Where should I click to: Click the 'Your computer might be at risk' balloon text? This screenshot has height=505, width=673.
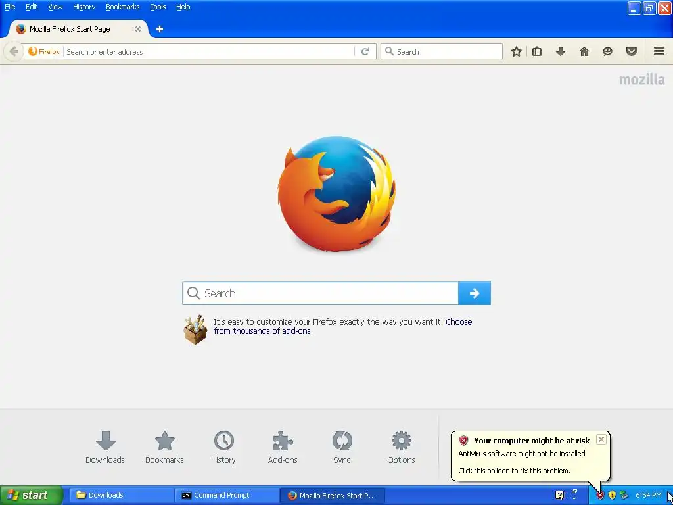(531, 441)
